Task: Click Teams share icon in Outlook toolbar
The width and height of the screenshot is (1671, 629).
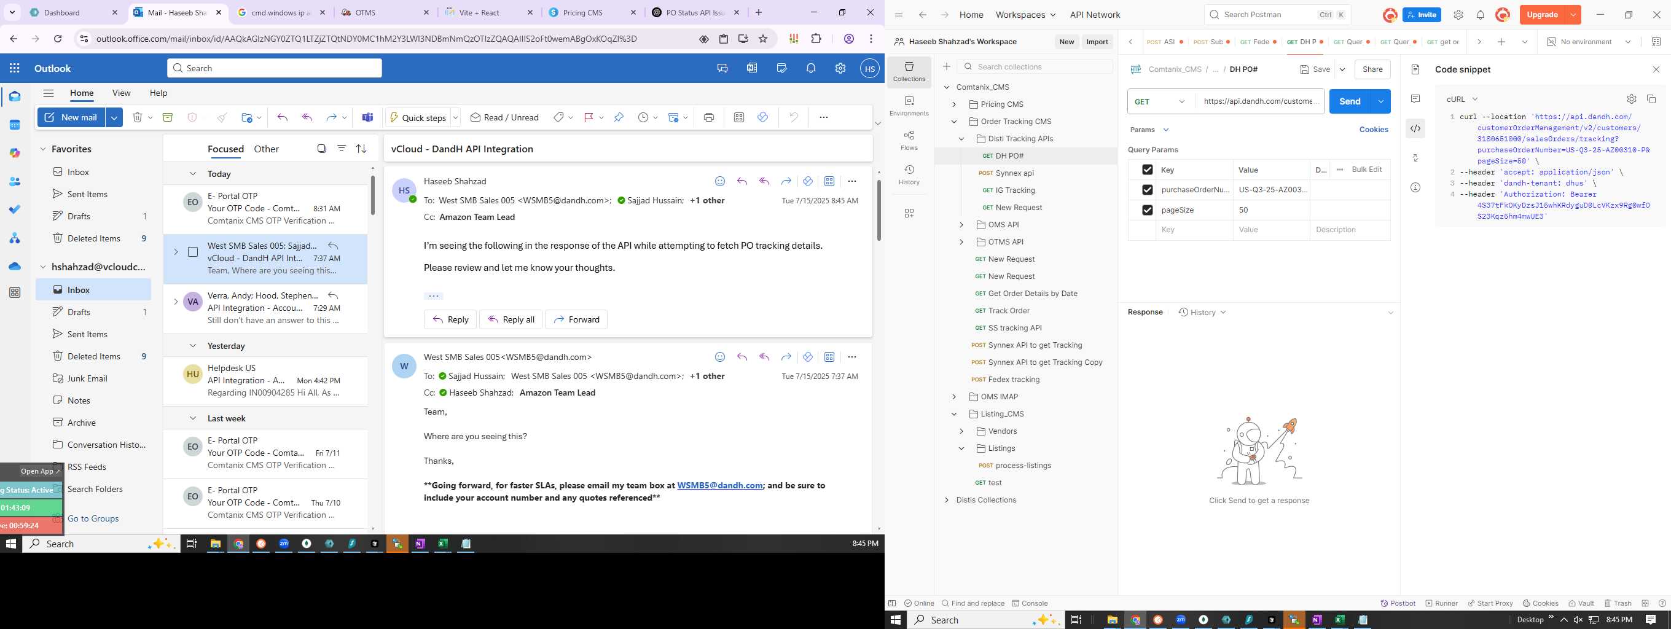Action: (x=368, y=117)
